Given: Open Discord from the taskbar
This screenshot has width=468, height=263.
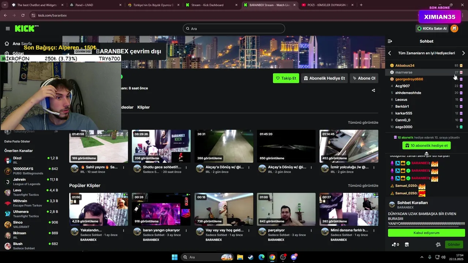Looking at the screenshot, I should click(294, 257).
